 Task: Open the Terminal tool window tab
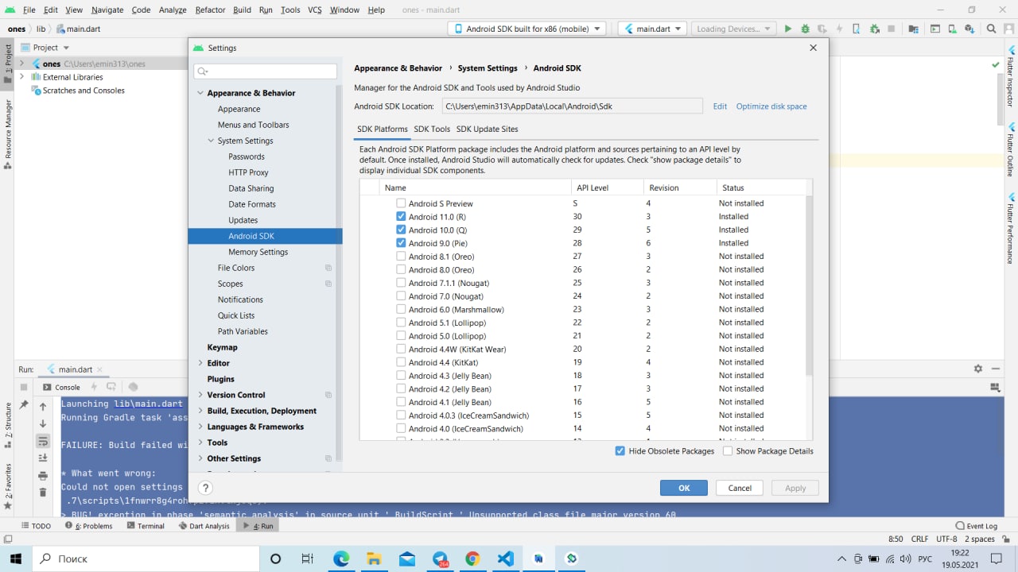pyautogui.click(x=145, y=526)
